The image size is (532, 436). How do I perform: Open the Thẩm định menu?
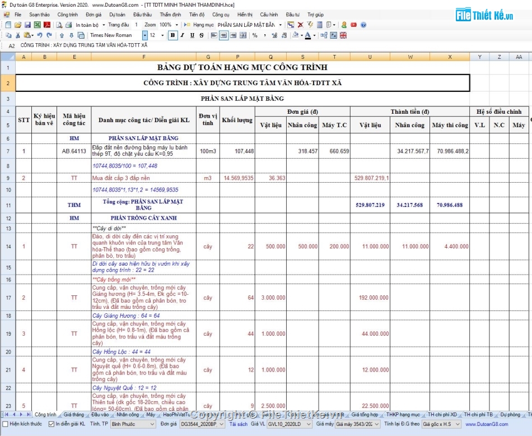click(170, 15)
